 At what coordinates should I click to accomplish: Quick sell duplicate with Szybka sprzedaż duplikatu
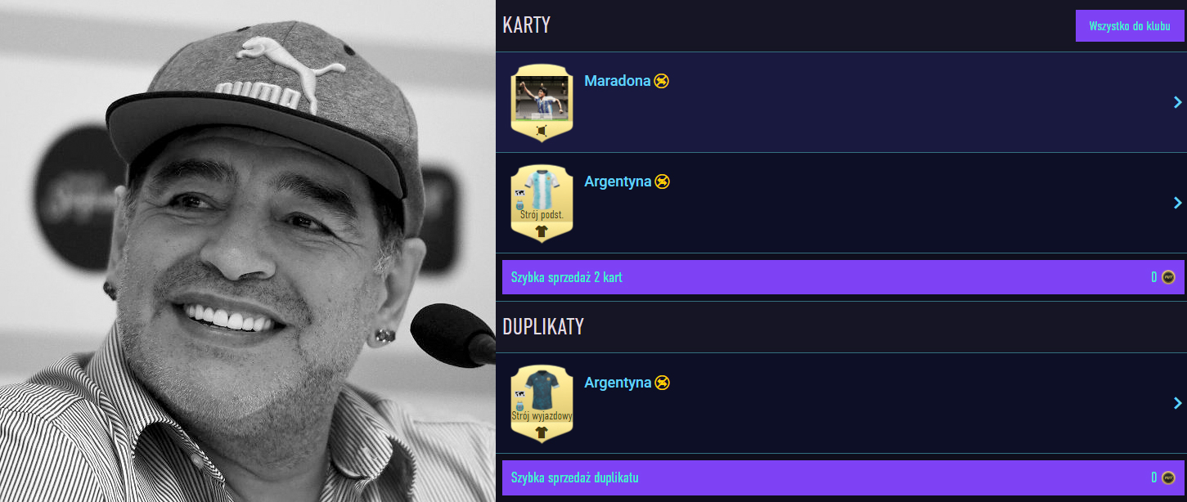click(x=843, y=477)
